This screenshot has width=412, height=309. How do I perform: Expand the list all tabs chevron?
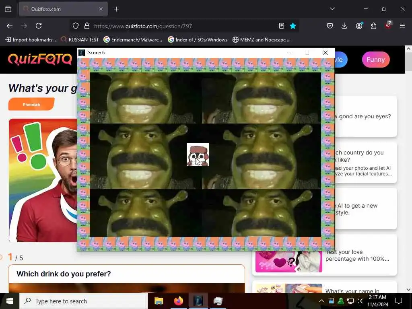[x=332, y=9]
